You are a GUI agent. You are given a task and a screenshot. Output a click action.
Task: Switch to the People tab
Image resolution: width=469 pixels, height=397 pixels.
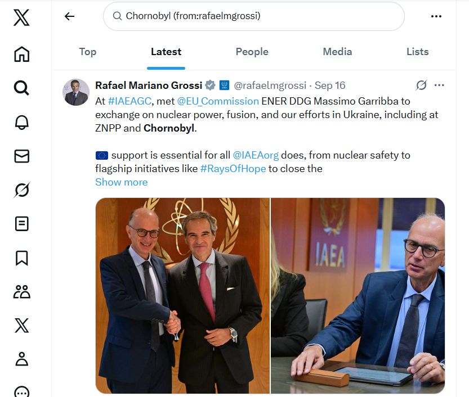coord(252,52)
